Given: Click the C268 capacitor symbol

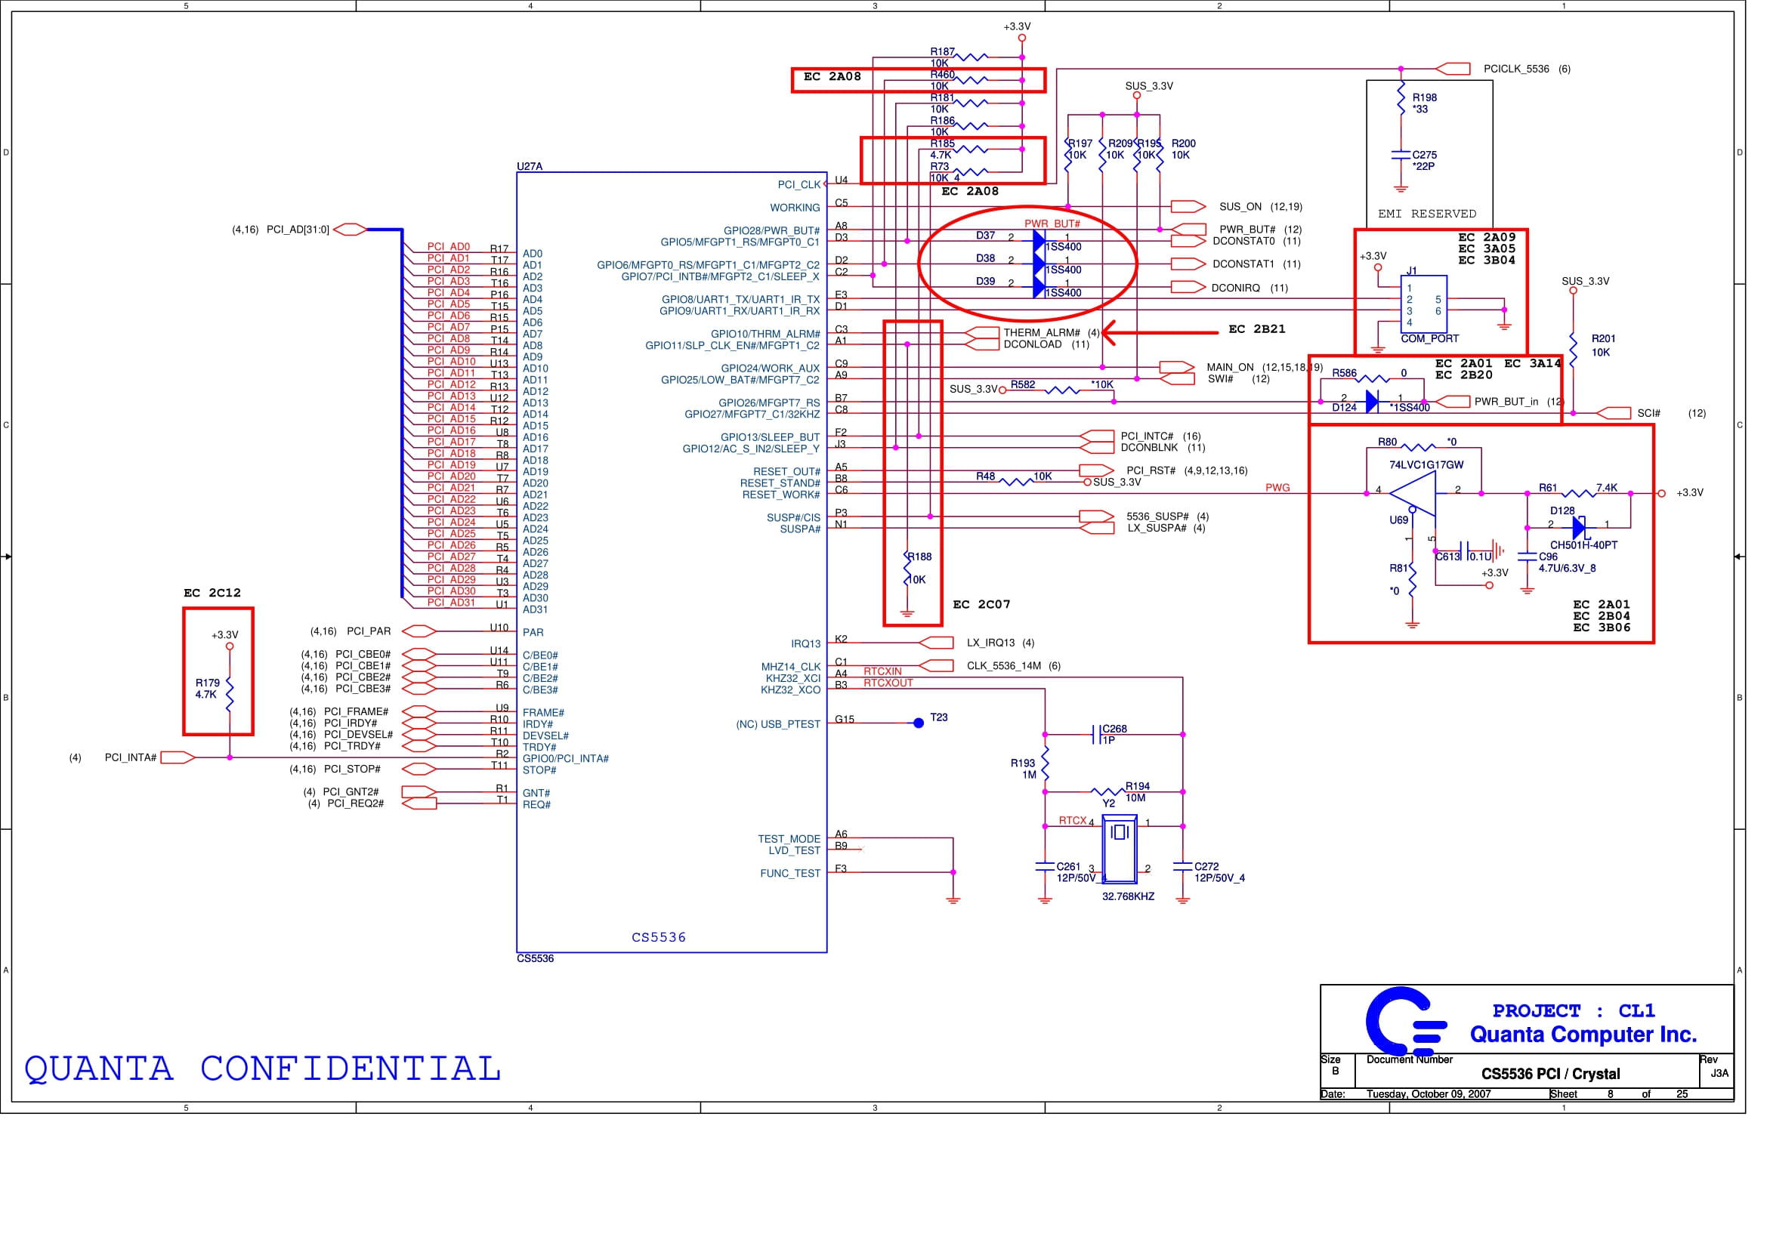Looking at the screenshot, I should point(1096,735).
